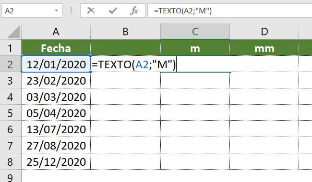The height and width of the screenshot is (182, 312).
Task: Click empty cell B8 beside 25/12/2020
Action: [125, 161]
